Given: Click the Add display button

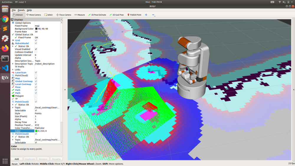Looking at the screenshot, I should click(17, 159).
